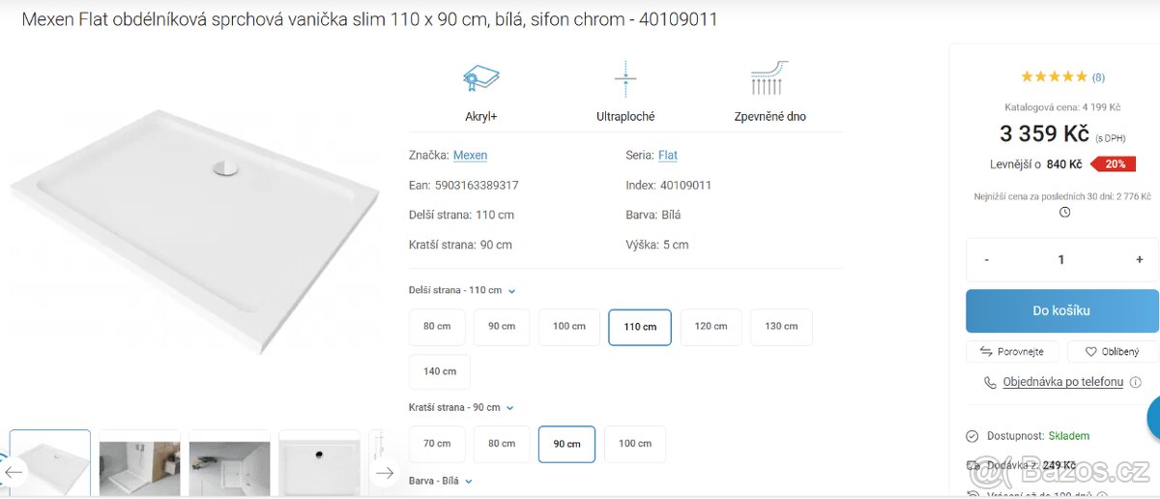This screenshot has height=499, width=1160.
Task: Select the 120 cm longer side option
Action: (x=710, y=327)
